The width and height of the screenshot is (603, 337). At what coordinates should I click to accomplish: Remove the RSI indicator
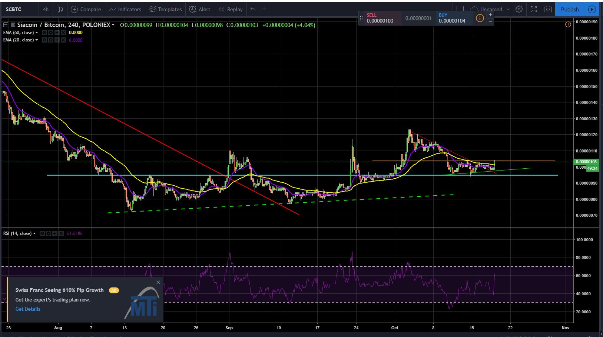pyautogui.click(x=61, y=233)
